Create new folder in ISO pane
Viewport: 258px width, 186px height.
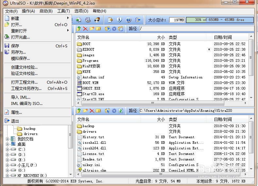(92, 29)
